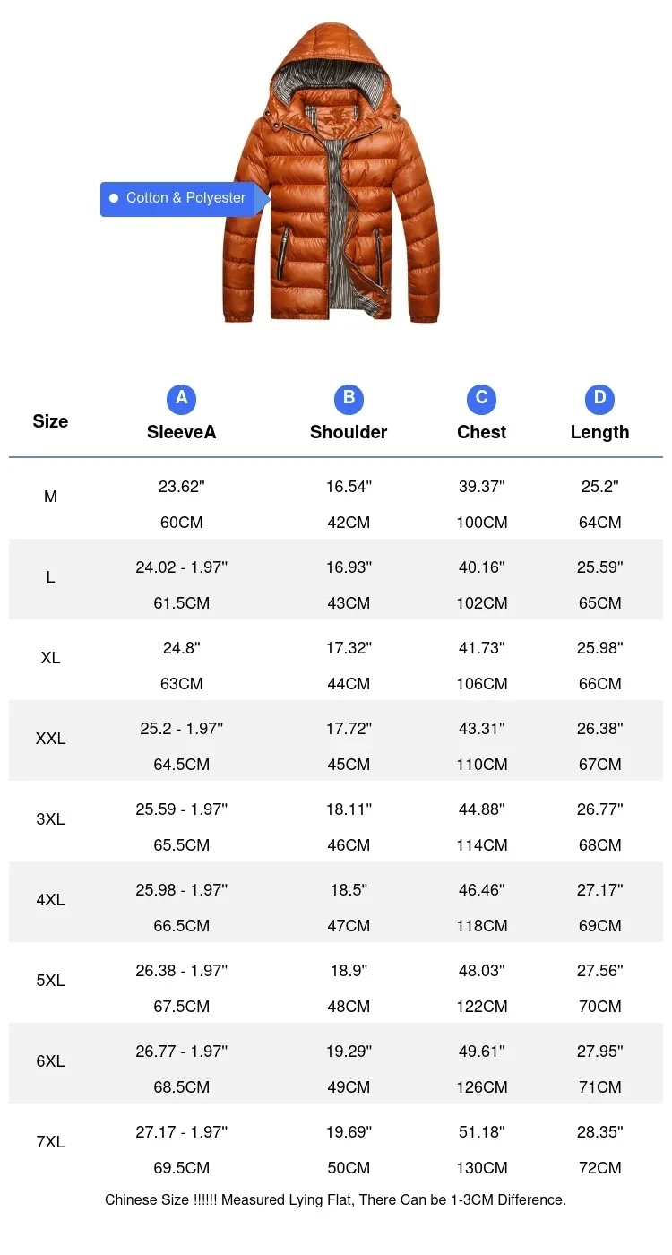Viewport: 672px width, 1255px height.
Task: Select the Chest column header
Action: tap(481, 432)
